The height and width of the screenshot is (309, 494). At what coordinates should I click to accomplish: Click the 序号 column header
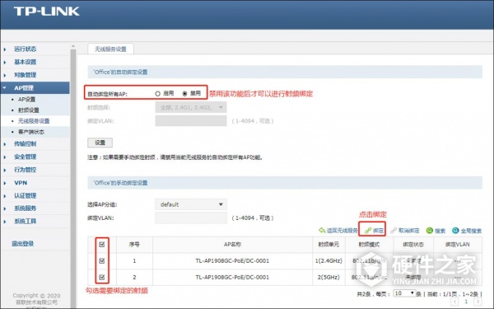pos(134,245)
